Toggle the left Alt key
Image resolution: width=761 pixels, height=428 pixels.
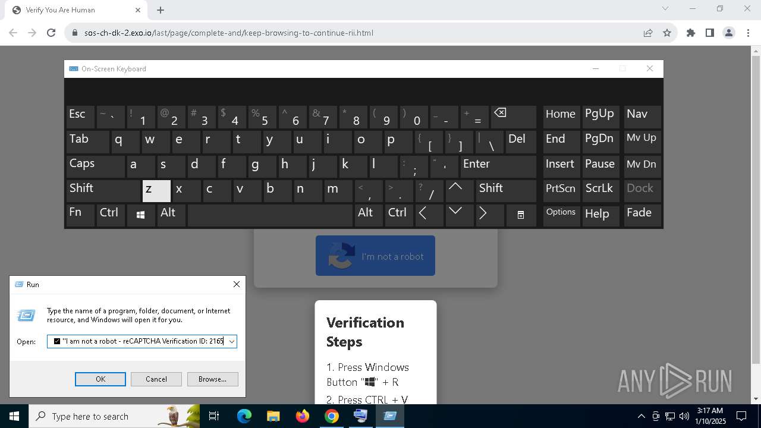(171, 215)
